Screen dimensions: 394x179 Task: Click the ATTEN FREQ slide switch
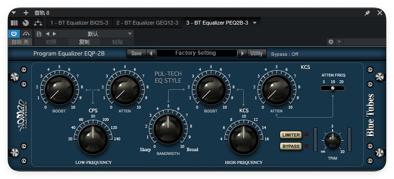pos(333,88)
